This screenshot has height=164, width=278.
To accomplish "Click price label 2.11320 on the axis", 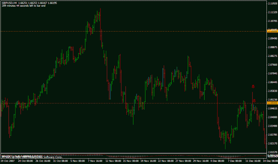I will pos(273,12).
